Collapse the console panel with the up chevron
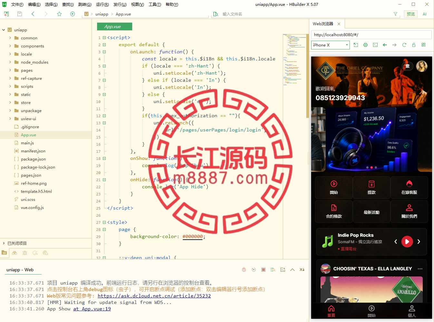 pos(292,270)
